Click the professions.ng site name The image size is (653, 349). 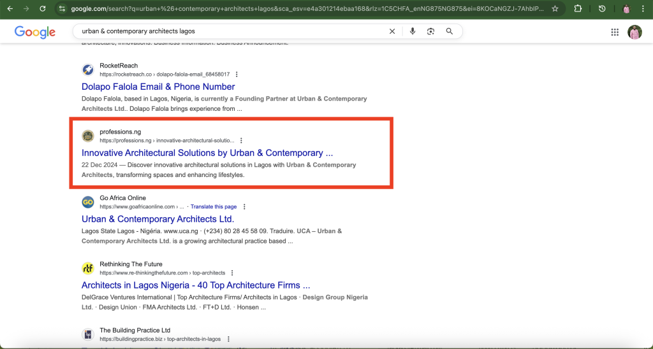(x=121, y=131)
